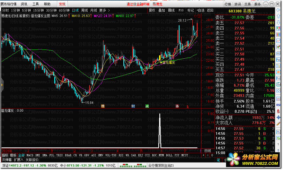Click the 叠加 overlay button

tap(162, 10)
